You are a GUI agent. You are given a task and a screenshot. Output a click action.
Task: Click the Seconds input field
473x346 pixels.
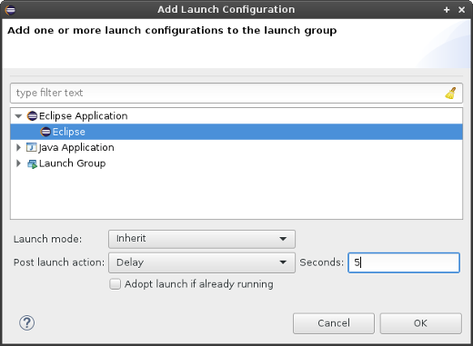point(404,262)
